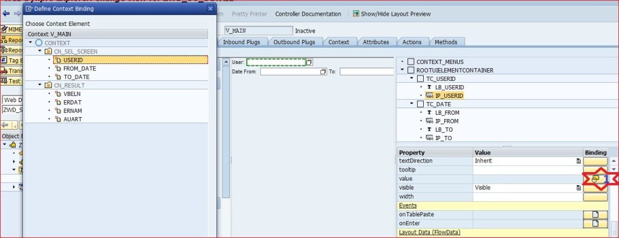Choose VBELN attribute under CN_RESULT
This screenshot has height=238, width=619.
click(x=72, y=94)
